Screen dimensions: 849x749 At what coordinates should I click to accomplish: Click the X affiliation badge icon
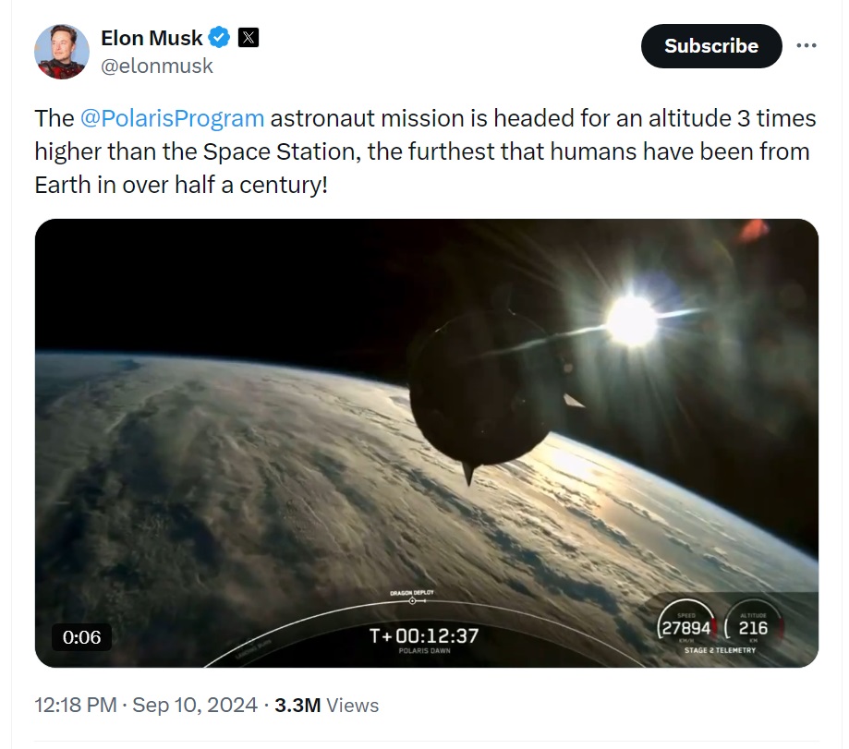click(249, 37)
